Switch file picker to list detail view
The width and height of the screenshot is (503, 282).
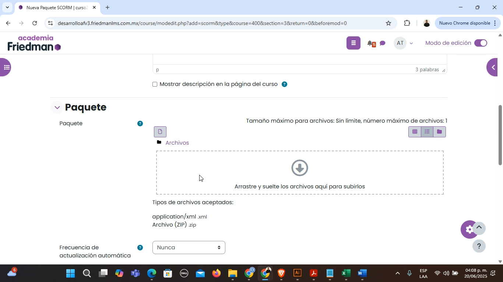(x=427, y=132)
